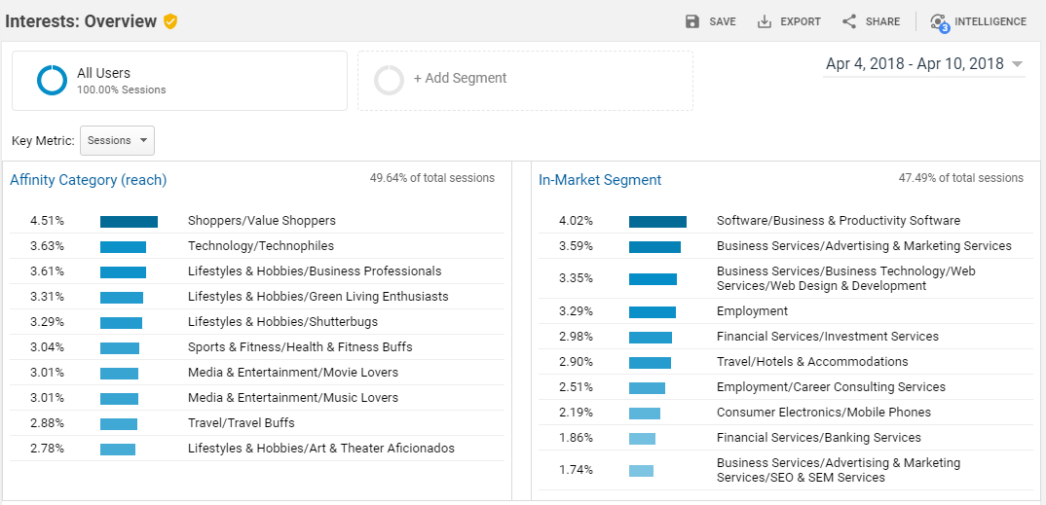Click the Save floppy disk icon
The width and height of the screenshot is (1046, 505).
pos(692,21)
